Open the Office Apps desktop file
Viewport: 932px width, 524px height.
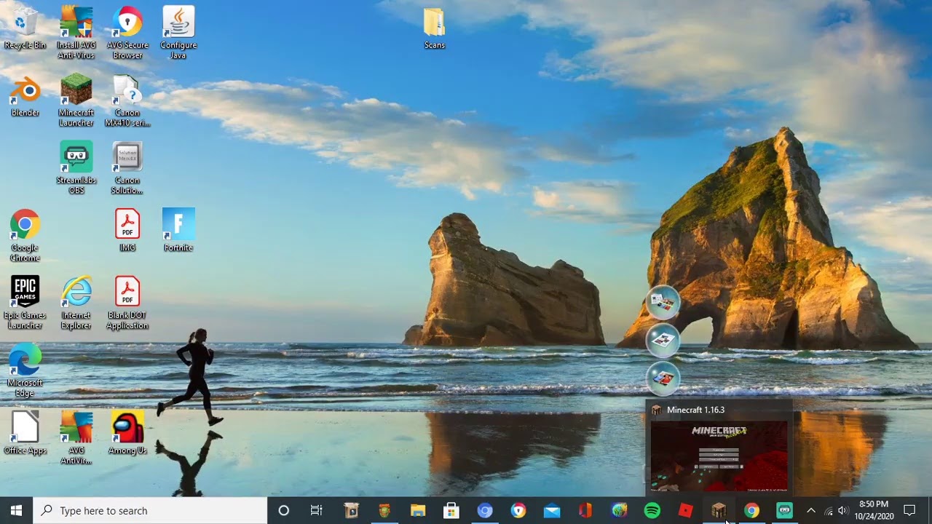(25, 433)
